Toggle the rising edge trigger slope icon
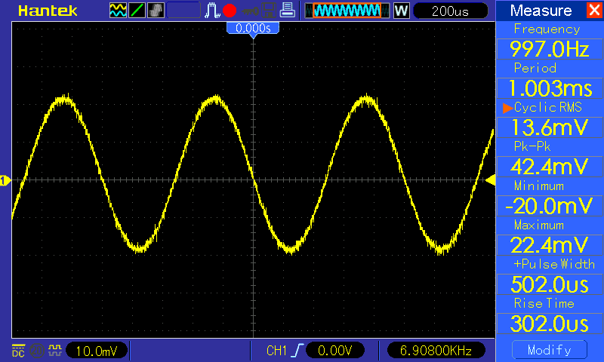Viewport: 604px width, 362px height. pos(299,350)
